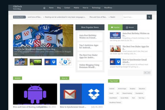Open sidebar title 'The Best Free Dialer Apps for A...'
The height and width of the screenshot is (110, 165).
click(x=136, y=48)
